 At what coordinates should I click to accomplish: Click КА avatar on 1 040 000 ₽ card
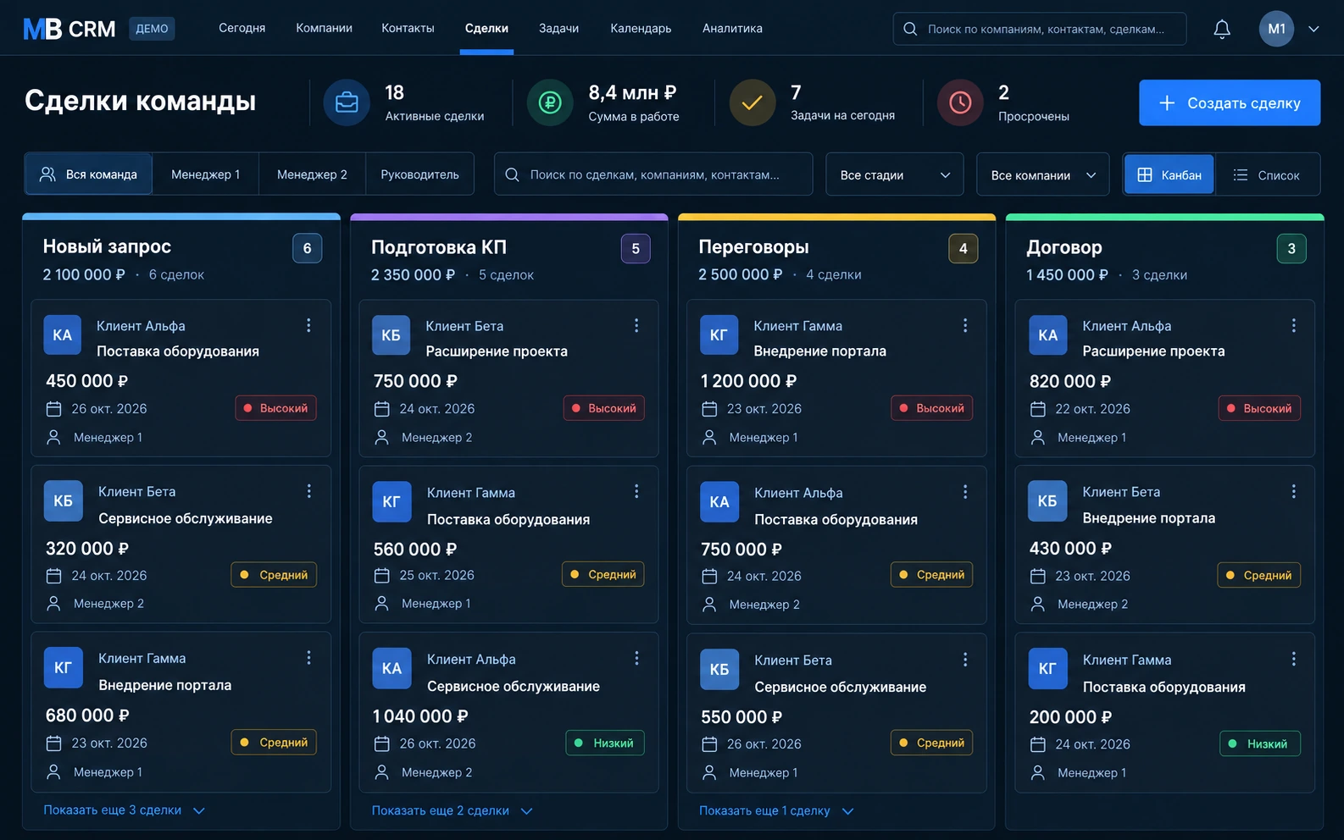pyautogui.click(x=392, y=668)
